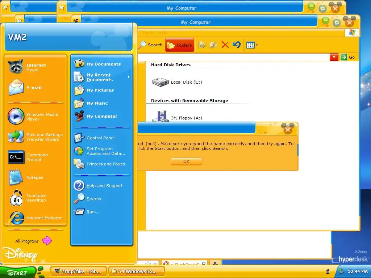Viewport: 371px width, 278px height.
Task: Open E-mail from the Start menu
Action: [36, 88]
